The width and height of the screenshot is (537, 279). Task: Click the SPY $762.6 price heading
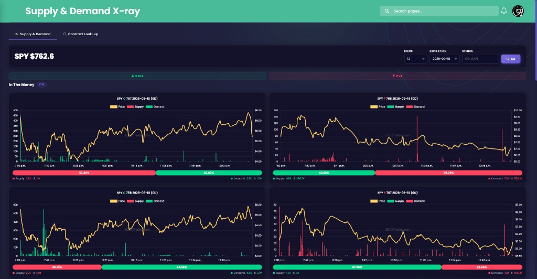pyautogui.click(x=34, y=57)
